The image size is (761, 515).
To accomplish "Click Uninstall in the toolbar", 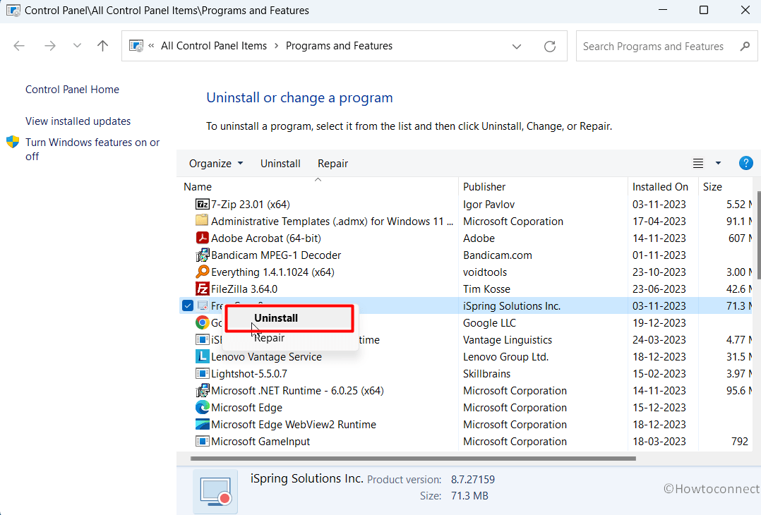I will click(280, 164).
